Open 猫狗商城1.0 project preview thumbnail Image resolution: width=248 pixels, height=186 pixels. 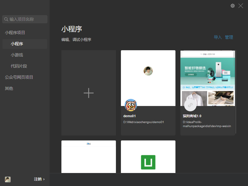[208, 78]
